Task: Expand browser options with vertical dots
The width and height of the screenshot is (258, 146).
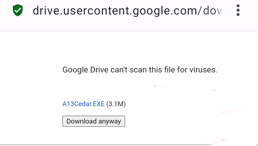Action: [x=238, y=11]
